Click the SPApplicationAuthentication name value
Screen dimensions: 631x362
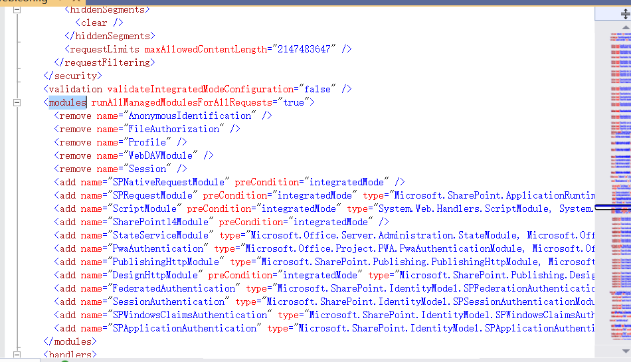(x=184, y=328)
